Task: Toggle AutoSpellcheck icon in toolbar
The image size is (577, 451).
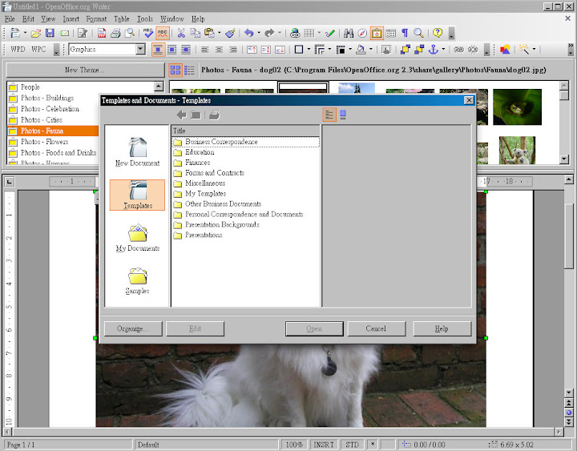Action: pyautogui.click(x=162, y=33)
